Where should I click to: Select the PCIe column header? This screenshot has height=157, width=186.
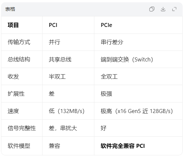pyautogui.click(x=107, y=25)
